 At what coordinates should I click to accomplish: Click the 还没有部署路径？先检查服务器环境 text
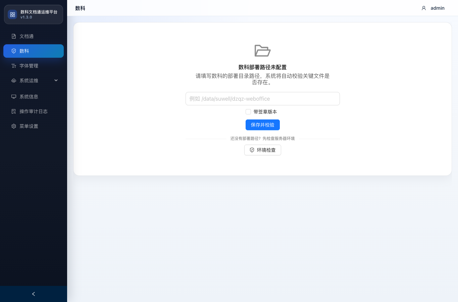click(x=262, y=139)
